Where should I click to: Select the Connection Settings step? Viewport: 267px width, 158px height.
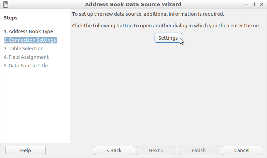[x=30, y=40]
